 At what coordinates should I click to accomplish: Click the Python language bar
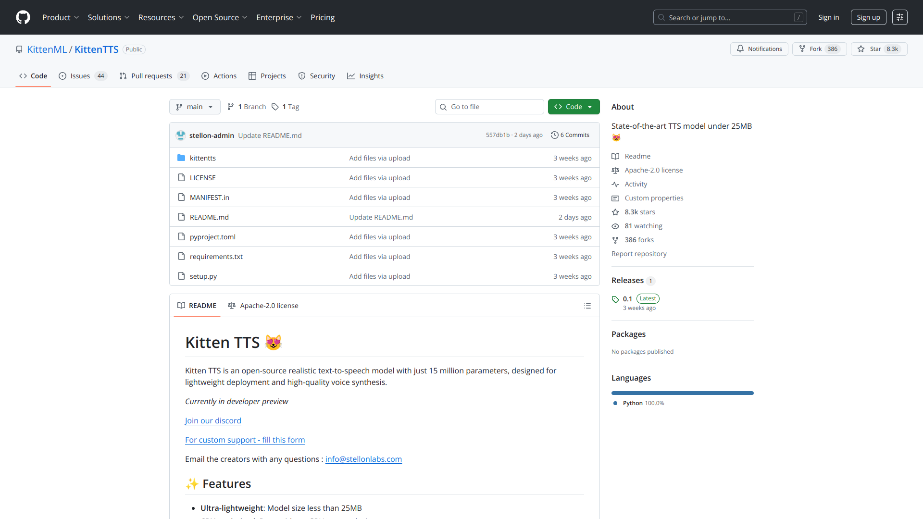(682, 393)
